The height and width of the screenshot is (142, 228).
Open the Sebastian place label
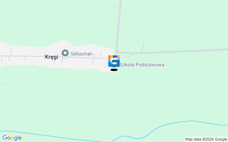(x=82, y=54)
